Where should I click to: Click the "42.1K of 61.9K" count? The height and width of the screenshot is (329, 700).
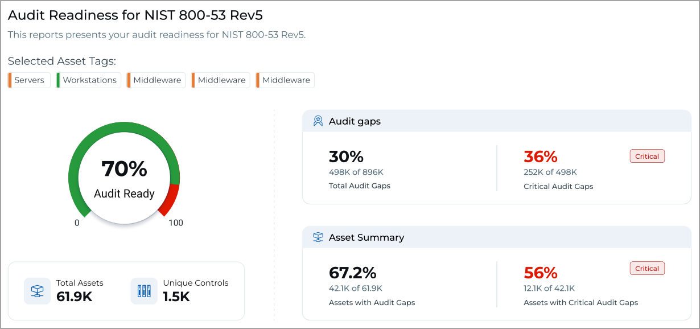356,288
